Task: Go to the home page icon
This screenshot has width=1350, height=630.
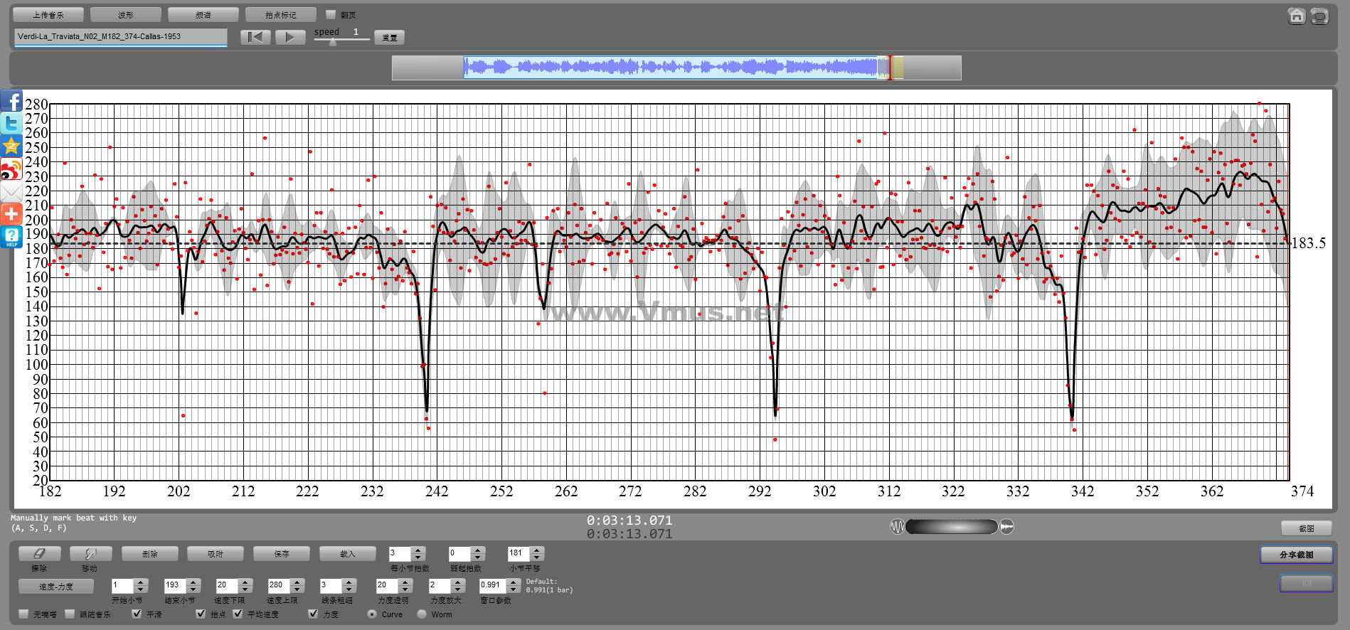Action: tap(1296, 16)
